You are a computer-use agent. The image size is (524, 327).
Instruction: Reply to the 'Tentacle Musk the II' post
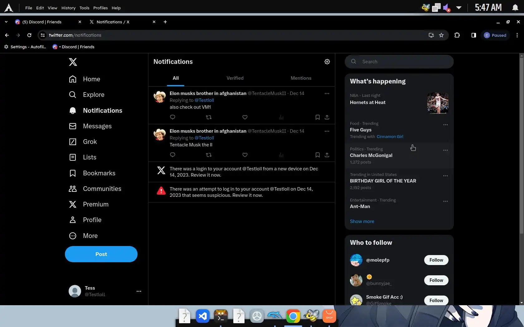pos(172,155)
